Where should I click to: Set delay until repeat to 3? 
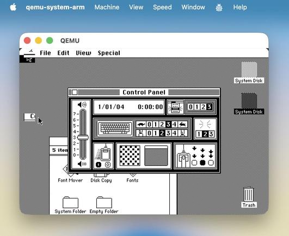(x=168, y=133)
